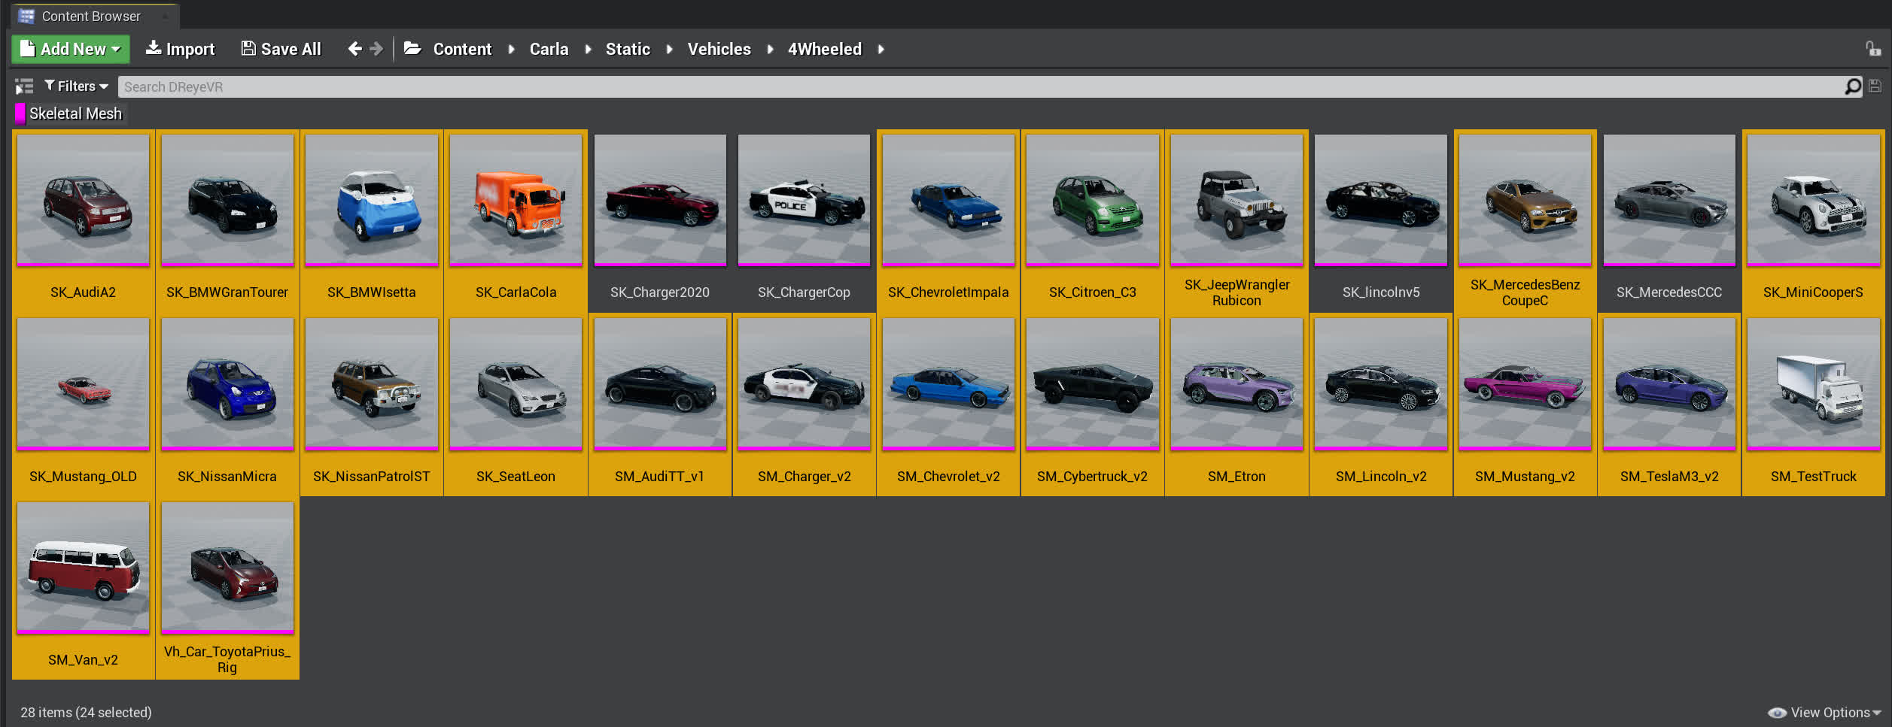Click the navigate back arrow icon
The height and width of the screenshot is (727, 1892).
(354, 49)
